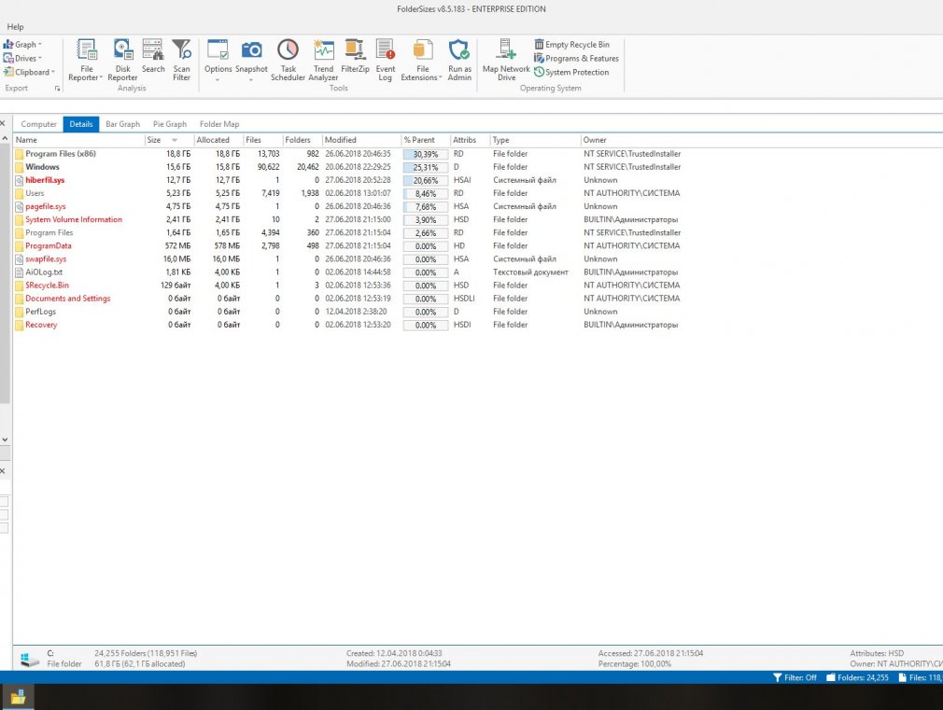Click the Clipboard export icon
The height and width of the screenshot is (710, 943).
pyautogui.click(x=8, y=72)
